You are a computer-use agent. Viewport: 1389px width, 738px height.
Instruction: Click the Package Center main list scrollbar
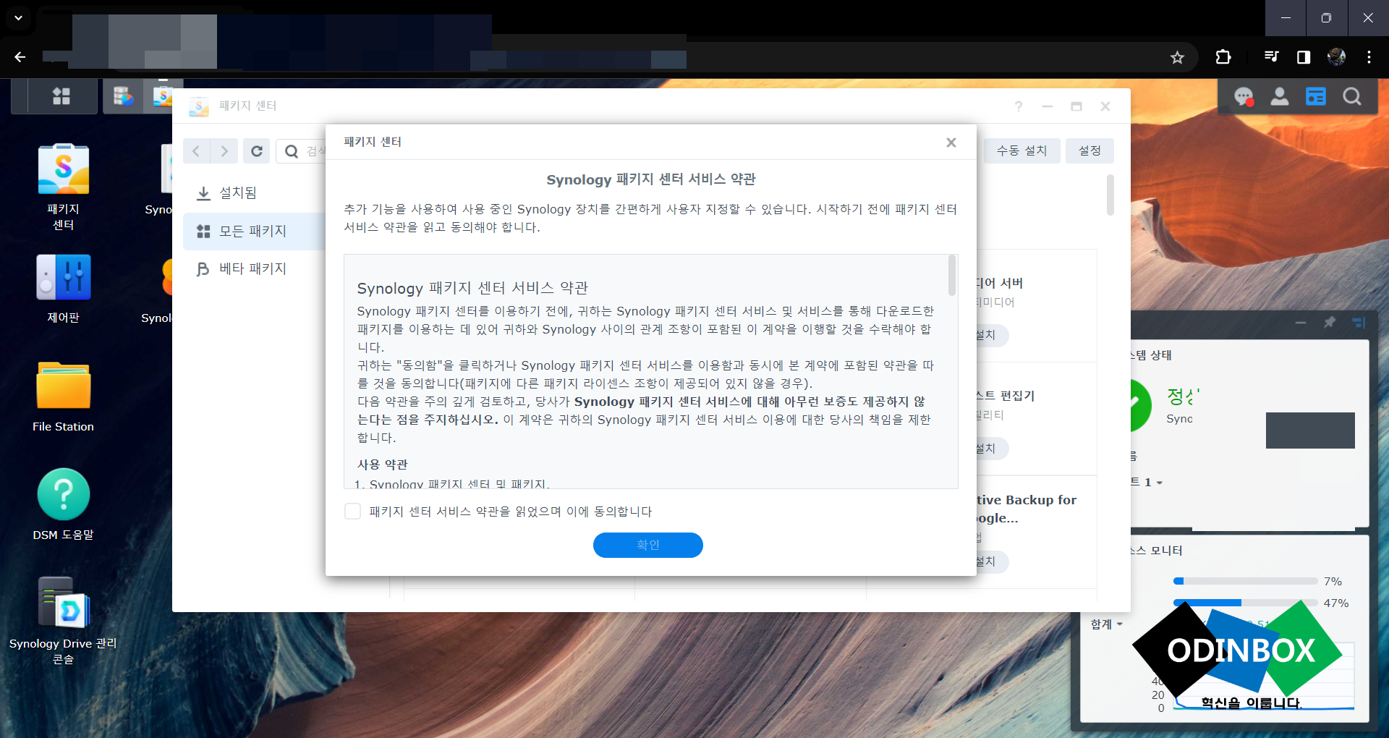1110,195
